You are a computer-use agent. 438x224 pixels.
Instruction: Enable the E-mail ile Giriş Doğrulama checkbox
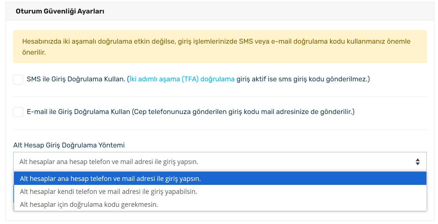pos(18,112)
